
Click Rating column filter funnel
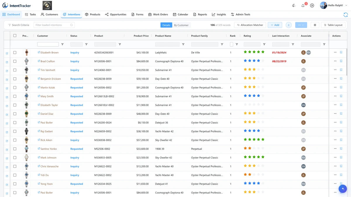[264, 44]
